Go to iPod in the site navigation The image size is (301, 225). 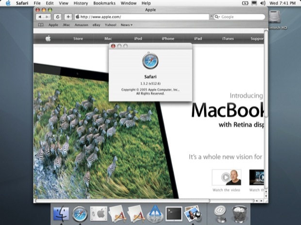click(138, 39)
